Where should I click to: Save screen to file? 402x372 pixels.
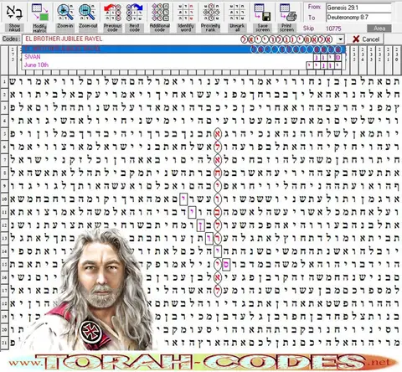(263, 18)
